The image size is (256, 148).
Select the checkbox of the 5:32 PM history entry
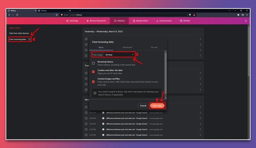click(x=86, y=113)
